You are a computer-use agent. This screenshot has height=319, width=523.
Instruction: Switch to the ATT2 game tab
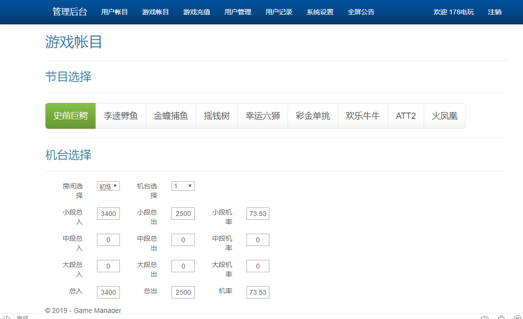click(x=406, y=115)
